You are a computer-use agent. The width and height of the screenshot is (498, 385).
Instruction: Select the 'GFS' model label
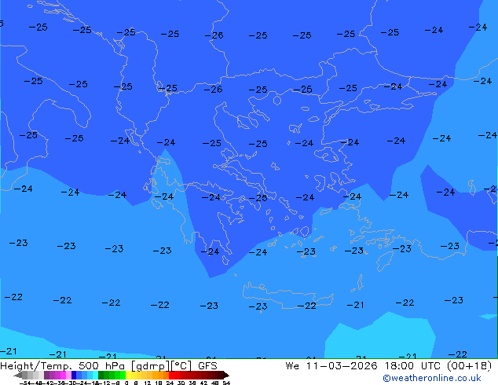point(207,366)
